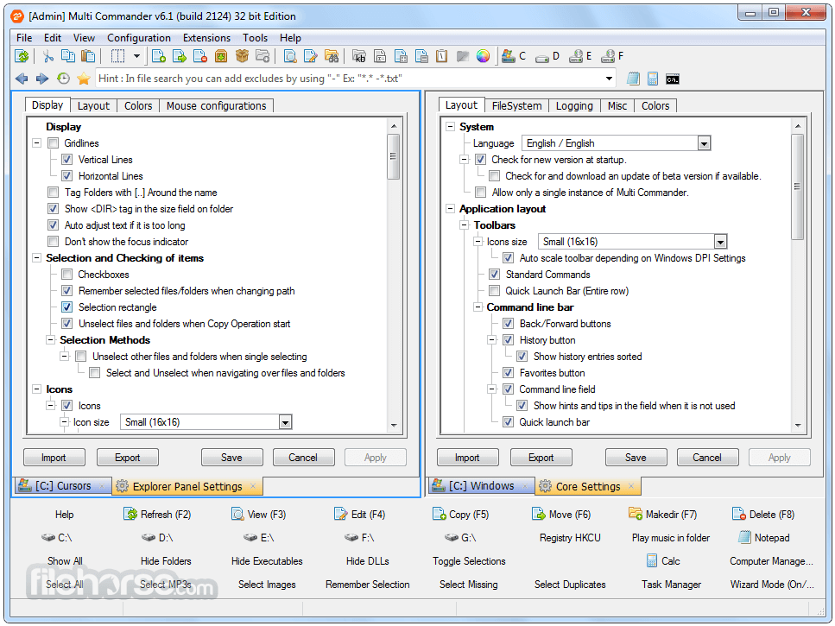This screenshot has height=626, width=835.
Task: Enable Allow only a single instance checkbox
Action: (x=480, y=193)
